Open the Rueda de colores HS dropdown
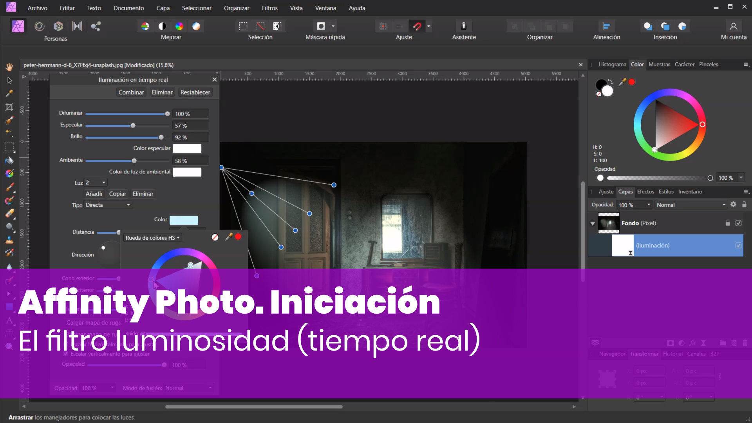The image size is (752, 423). pyautogui.click(x=153, y=238)
